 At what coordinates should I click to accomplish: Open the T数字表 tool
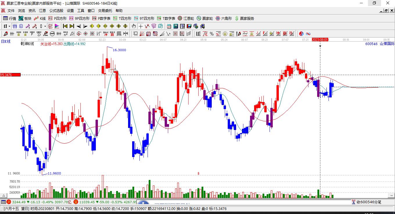(x=166, y=18)
